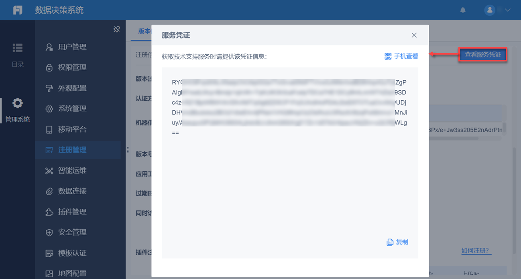
Task: Unpin the sidebar with the pin icon
Action: click(x=116, y=29)
